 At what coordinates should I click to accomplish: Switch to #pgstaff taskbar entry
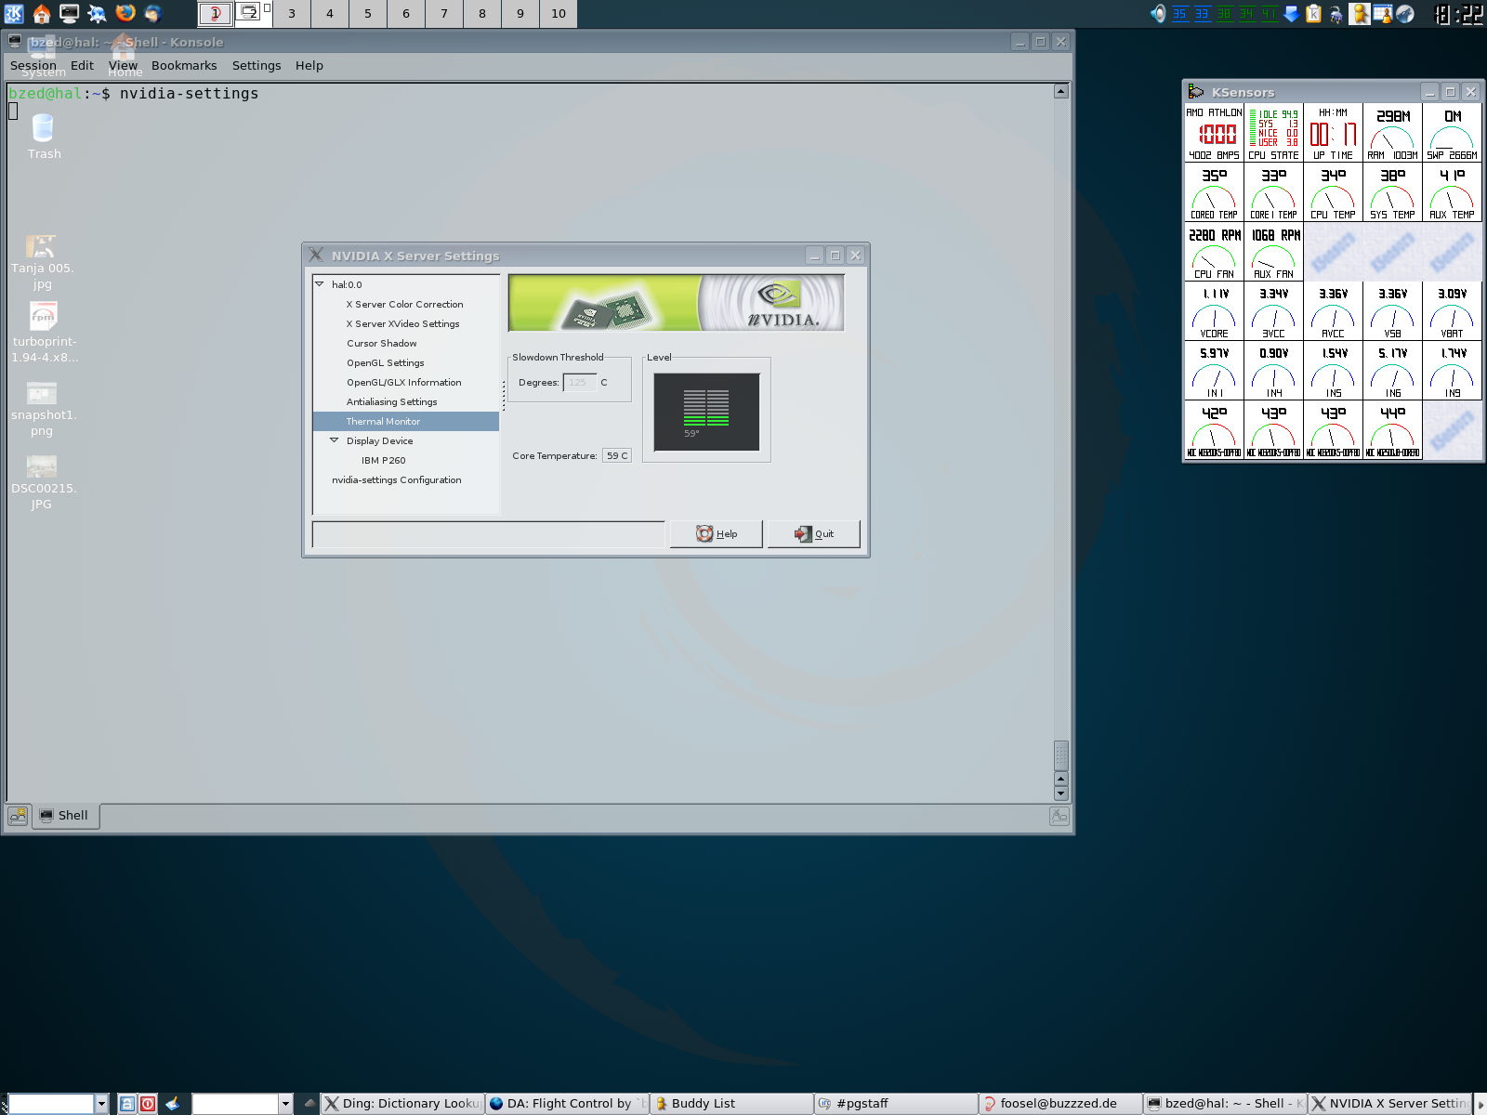(x=896, y=1103)
